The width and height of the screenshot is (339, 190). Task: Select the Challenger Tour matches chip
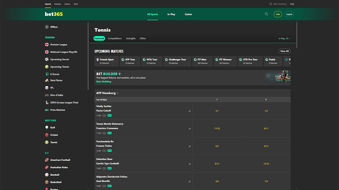(x=177, y=61)
